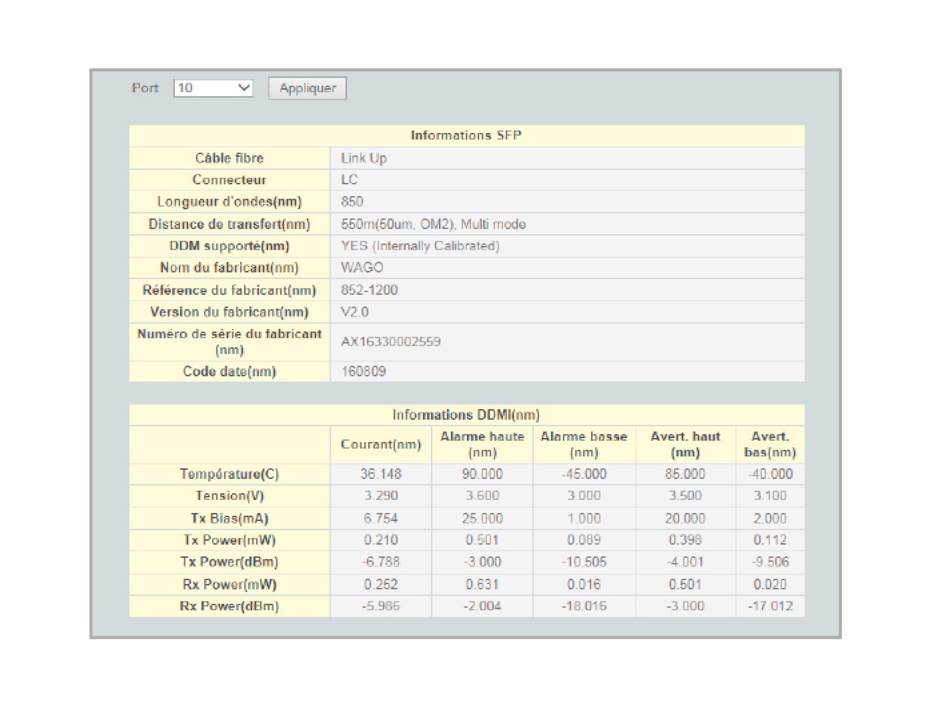Click the 'Code date(nm)' row label
936x702 pixels.
(x=230, y=372)
